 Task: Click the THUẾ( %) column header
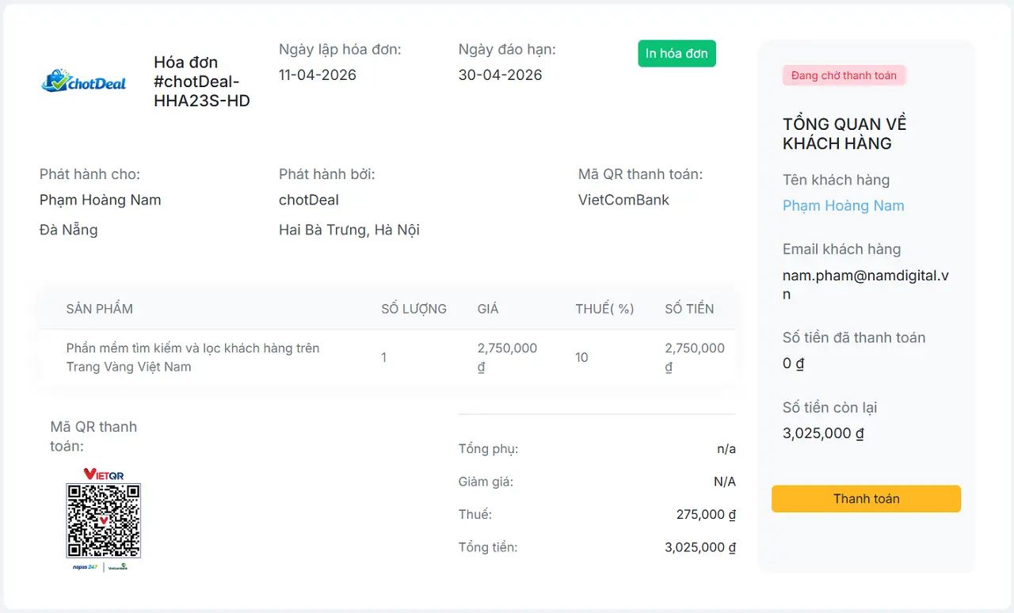(604, 309)
